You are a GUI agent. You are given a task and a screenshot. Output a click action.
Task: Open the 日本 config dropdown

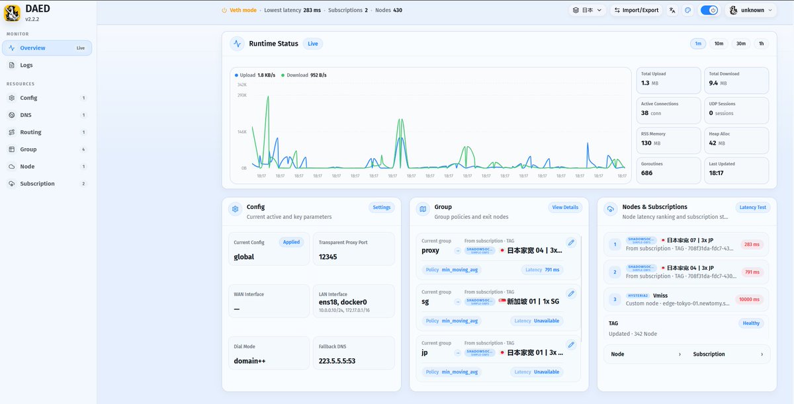[588, 10]
